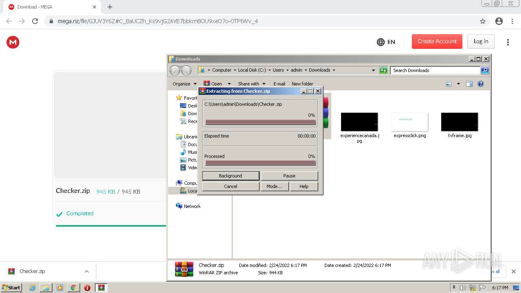This screenshot has width=521, height=293.
Task: Go forward in Chrome browser
Action: click(x=22, y=21)
